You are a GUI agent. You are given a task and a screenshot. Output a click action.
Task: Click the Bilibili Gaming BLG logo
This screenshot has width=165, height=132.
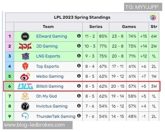(25, 86)
